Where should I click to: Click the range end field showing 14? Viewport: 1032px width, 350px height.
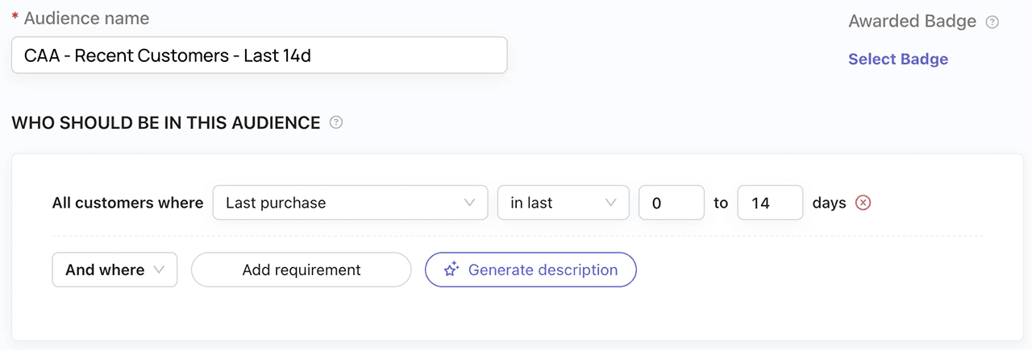(x=770, y=203)
